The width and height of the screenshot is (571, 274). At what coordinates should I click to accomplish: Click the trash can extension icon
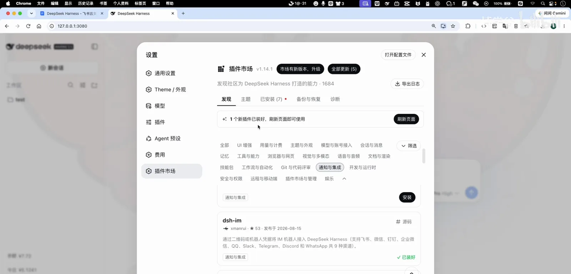click(x=516, y=26)
